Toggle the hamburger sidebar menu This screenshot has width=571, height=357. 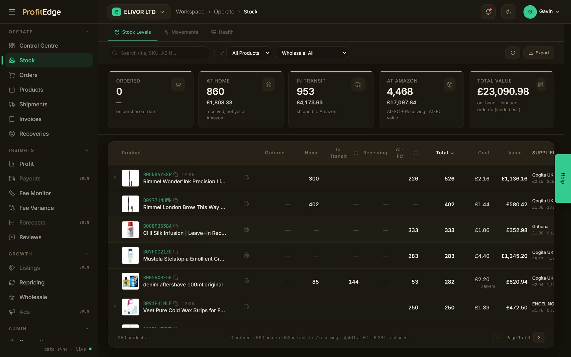tap(12, 12)
